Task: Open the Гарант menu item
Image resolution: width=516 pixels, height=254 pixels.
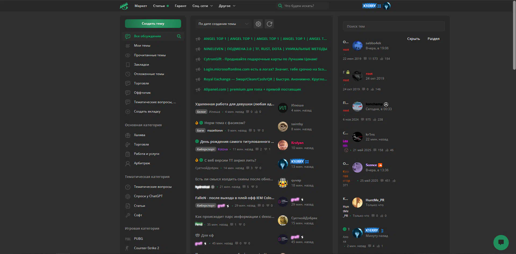Action: [180, 6]
